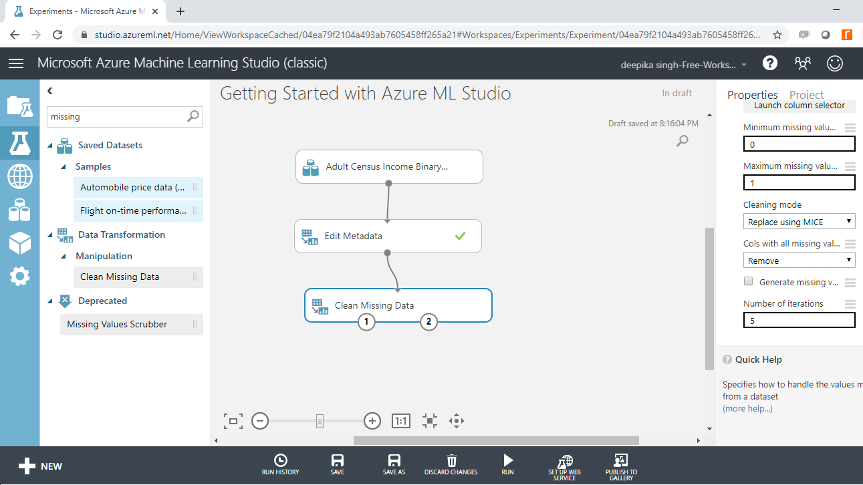The image size is (863, 485).
Task: Select Missing Values Scrubber module
Action: coord(132,325)
